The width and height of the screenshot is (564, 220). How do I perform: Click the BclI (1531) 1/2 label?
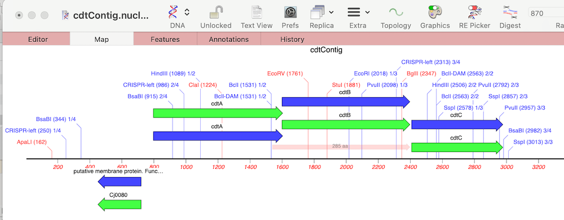(x=248, y=85)
